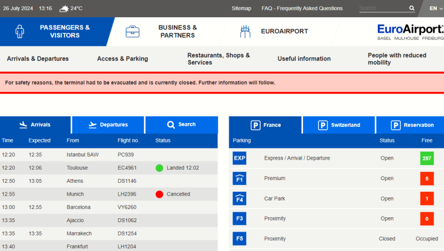Open FAQ - Frequently Asked Questions link
The image size is (444, 251).
(302, 8)
